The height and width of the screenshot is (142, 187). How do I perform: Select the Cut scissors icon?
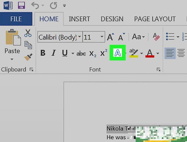click(x=28, y=33)
